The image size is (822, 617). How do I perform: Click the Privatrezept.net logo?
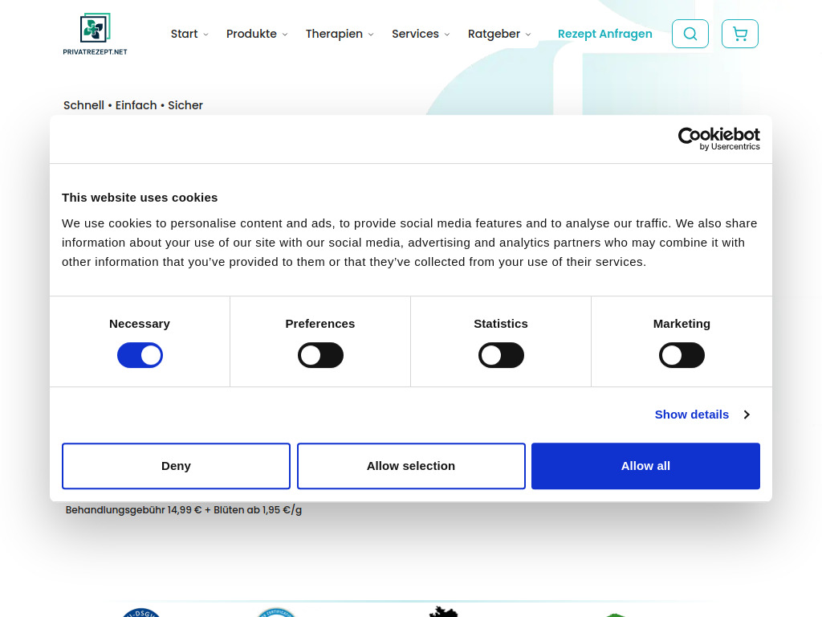(x=94, y=33)
